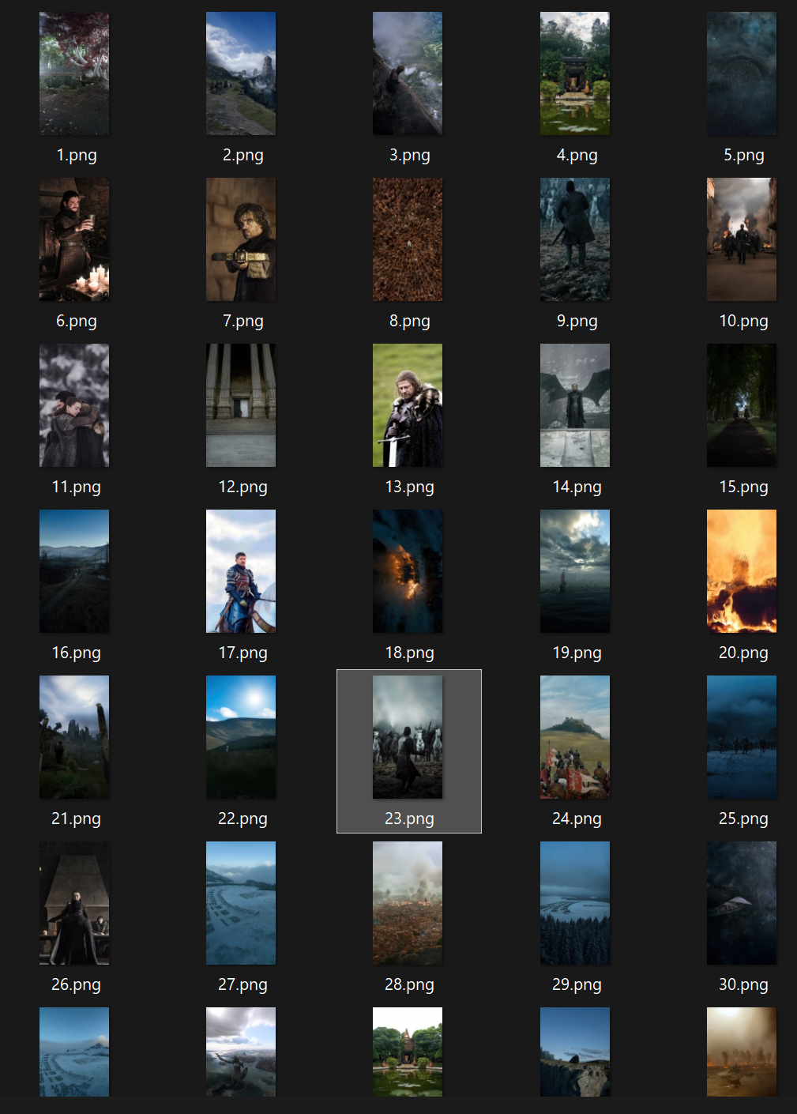Click the file name 14.png
Image resolution: width=797 pixels, height=1114 pixels.
577,487
